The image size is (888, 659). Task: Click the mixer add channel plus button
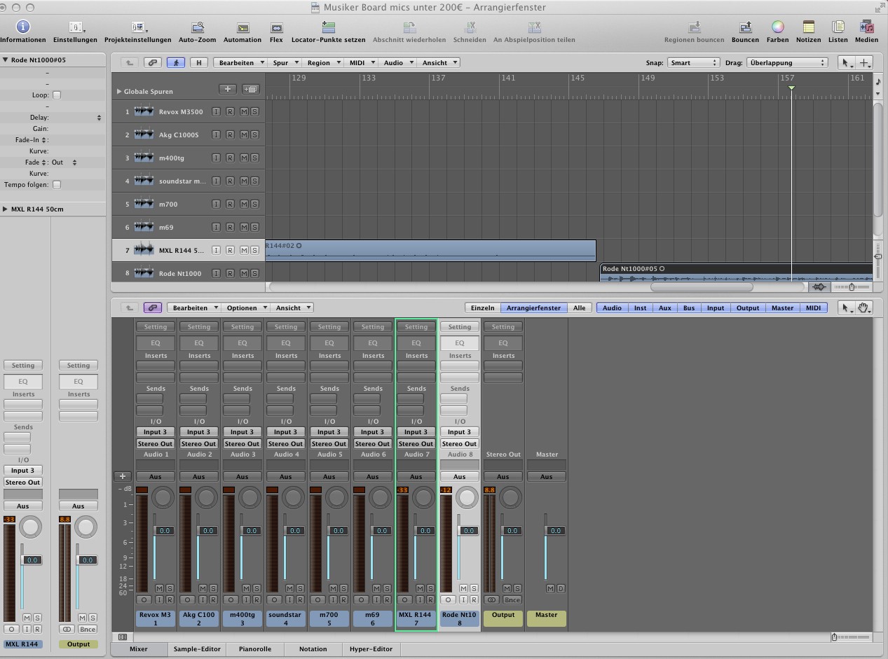point(122,476)
